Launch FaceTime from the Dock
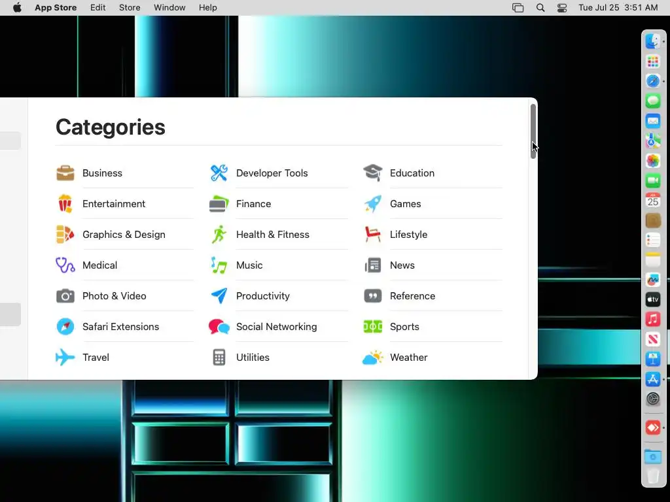The width and height of the screenshot is (670, 502). (653, 180)
